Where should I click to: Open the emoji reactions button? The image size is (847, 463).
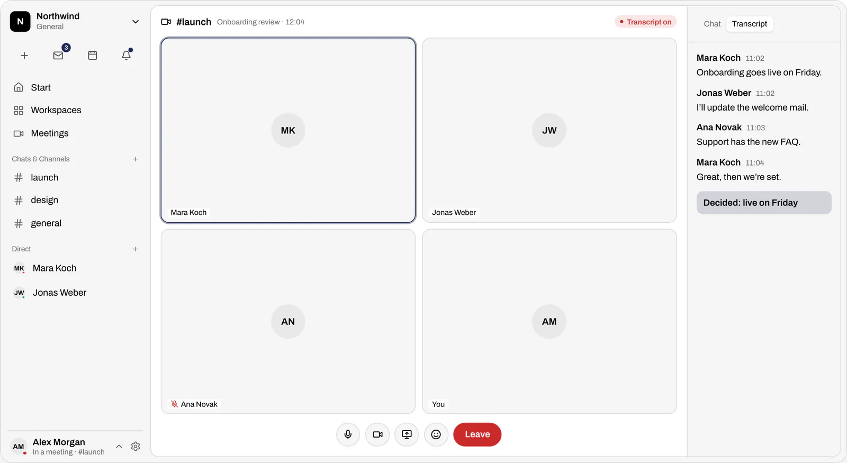pyautogui.click(x=436, y=434)
